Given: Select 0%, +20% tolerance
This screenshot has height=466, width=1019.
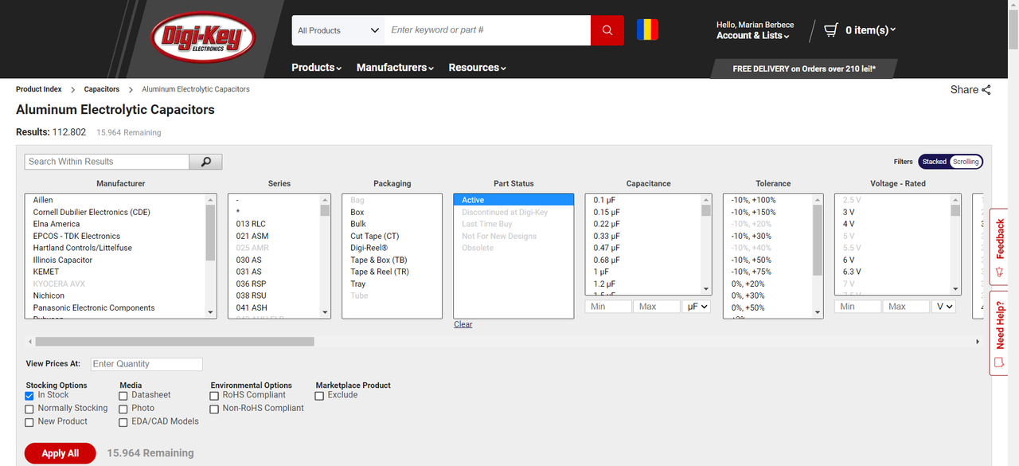Looking at the screenshot, I should [x=767, y=284].
